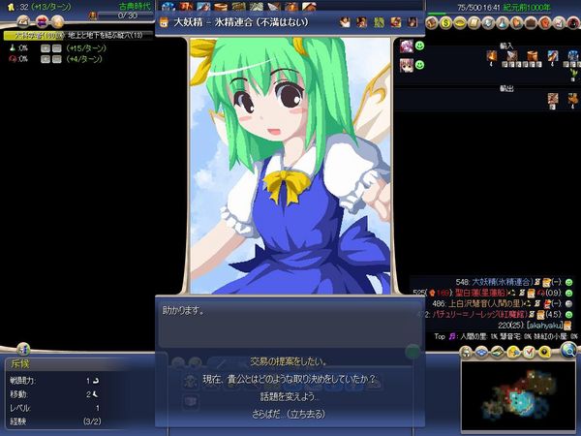Click the exported resource icon under 輸出

553,98
